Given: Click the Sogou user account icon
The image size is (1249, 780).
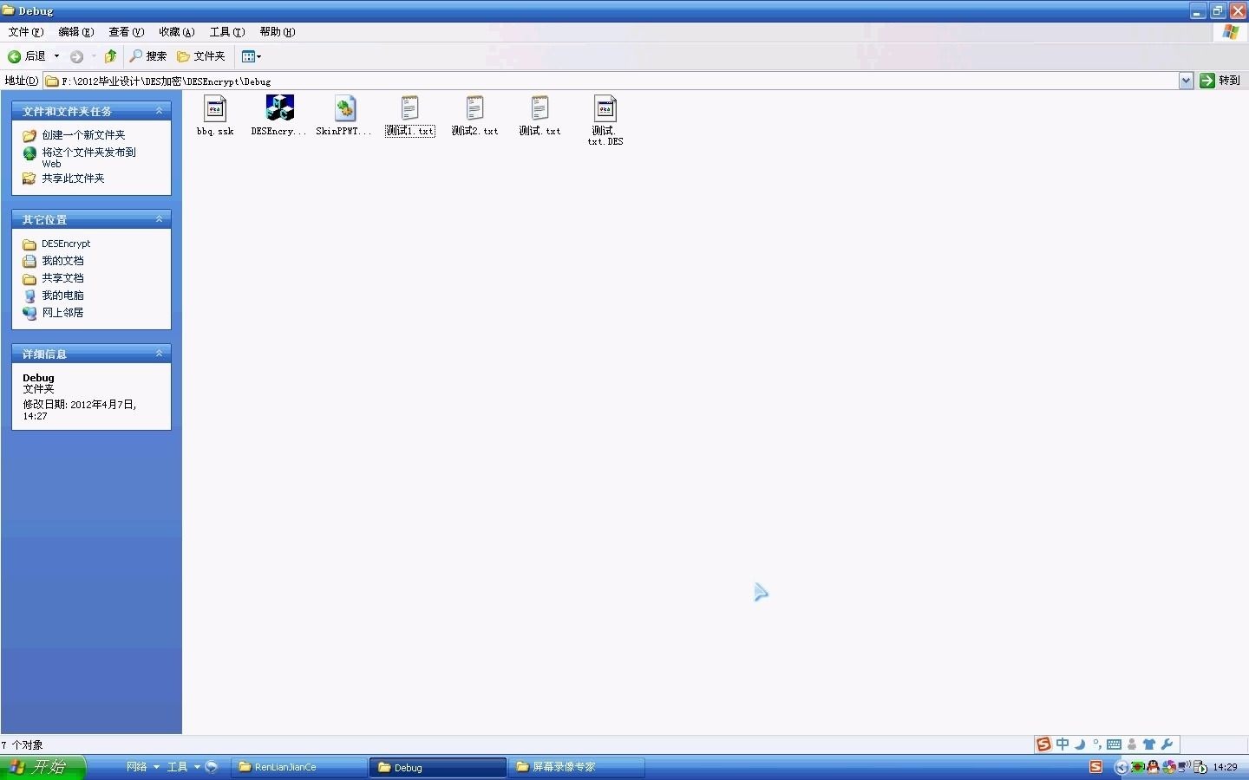Looking at the screenshot, I should click(x=1132, y=744).
